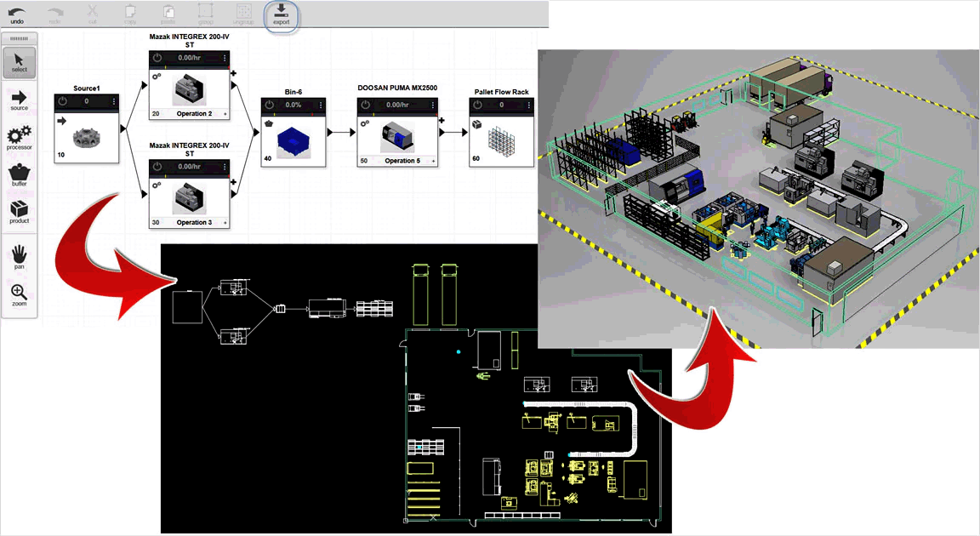Click the box icon in the Pallet Flow Rack node
Viewport: 980px width, 536px height.
tap(477, 123)
